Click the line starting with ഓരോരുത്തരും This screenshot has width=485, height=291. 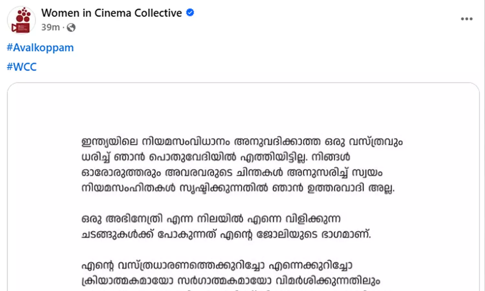pos(232,172)
